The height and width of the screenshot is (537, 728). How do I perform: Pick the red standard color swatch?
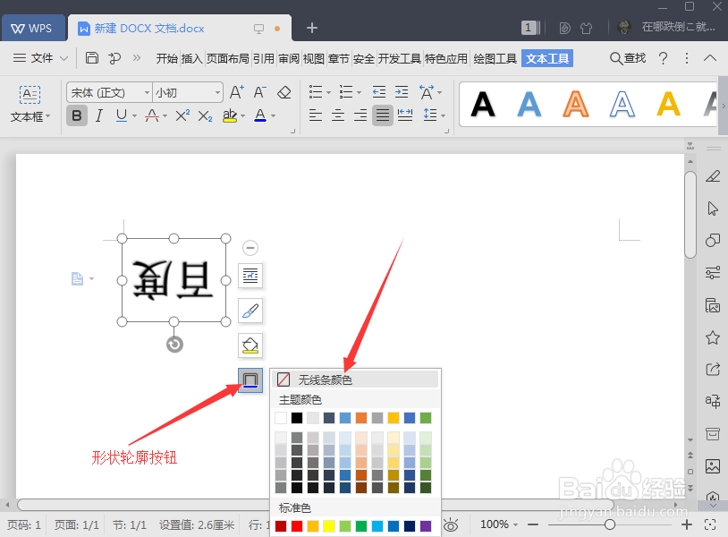pos(296,526)
